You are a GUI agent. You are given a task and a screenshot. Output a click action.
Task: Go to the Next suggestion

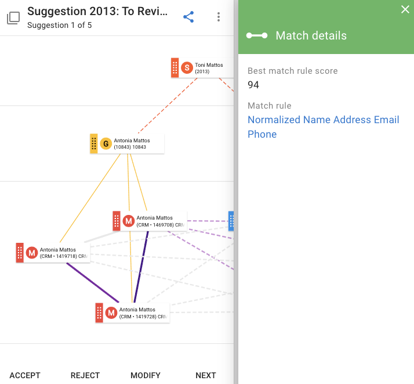coord(206,375)
